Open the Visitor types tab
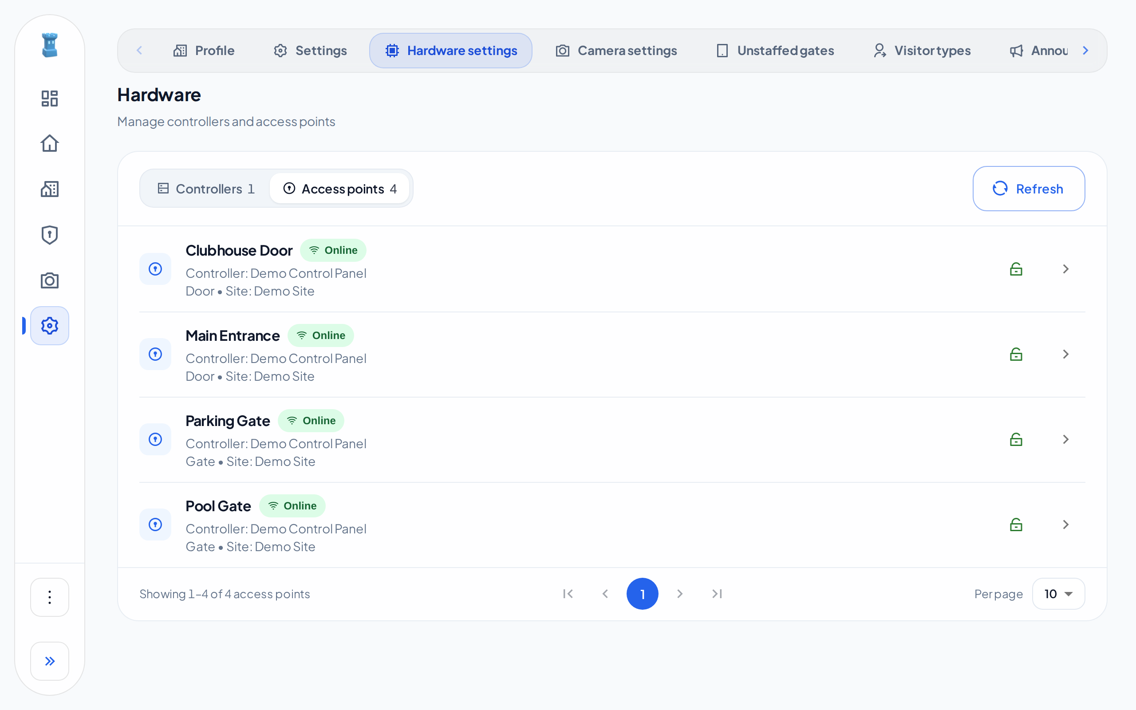The width and height of the screenshot is (1136, 710). [923, 51]
